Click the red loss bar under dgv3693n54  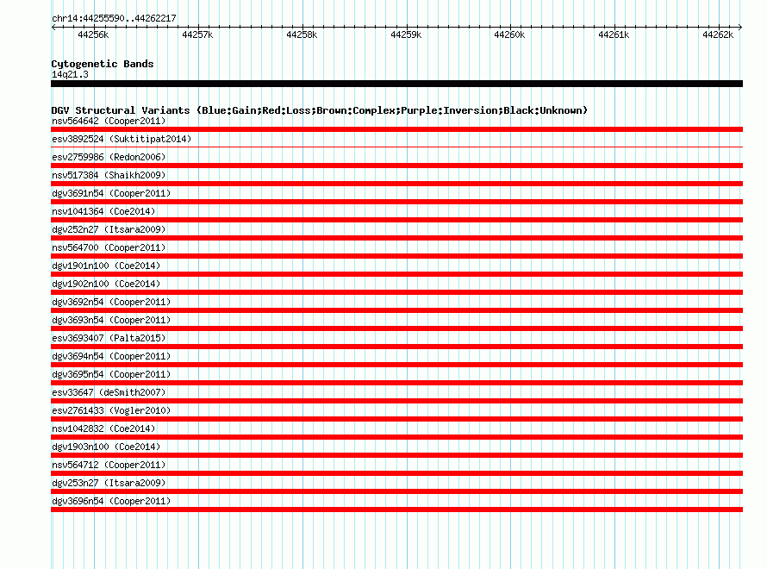click(396, 328)
